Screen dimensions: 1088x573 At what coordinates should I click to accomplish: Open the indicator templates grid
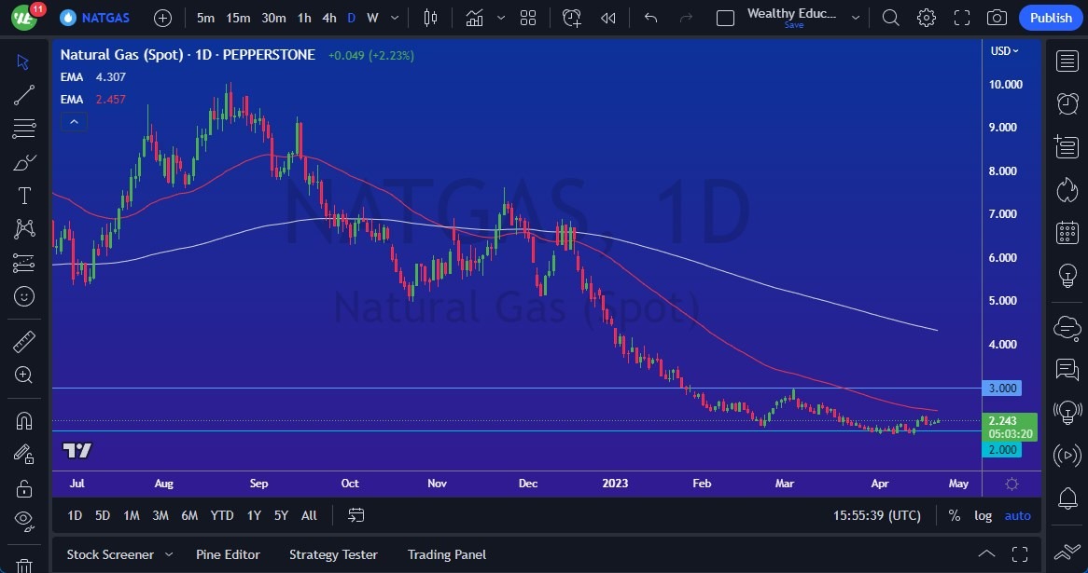tap(528, 18)
